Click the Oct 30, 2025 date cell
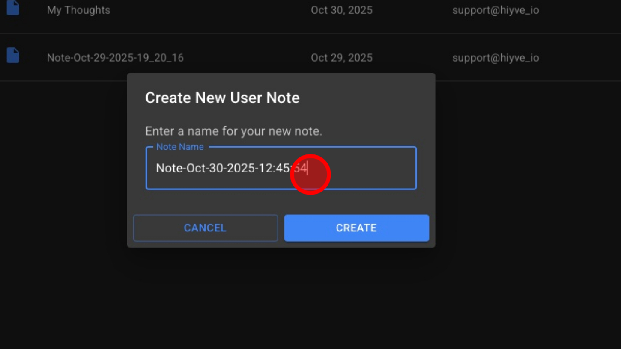 coord(341,10)
